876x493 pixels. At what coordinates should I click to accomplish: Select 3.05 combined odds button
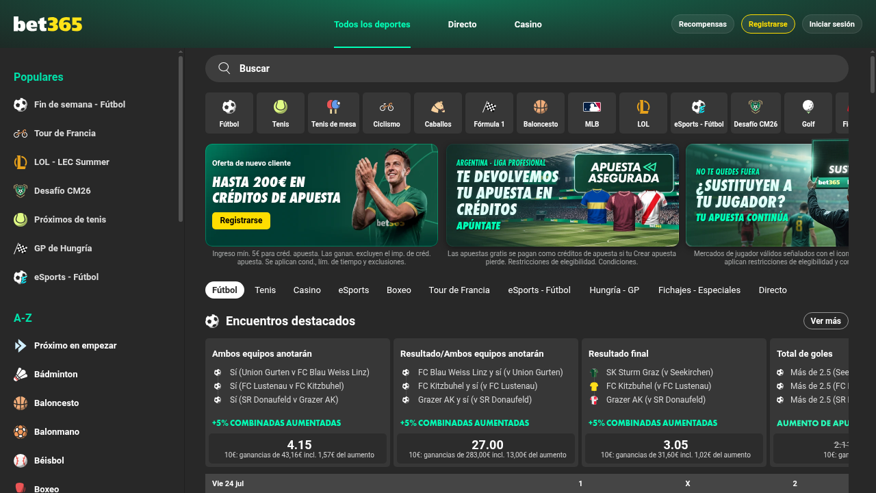click(x=675, y=448)
